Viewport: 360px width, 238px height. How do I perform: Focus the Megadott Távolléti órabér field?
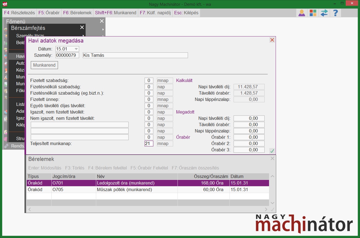(x=249, y=125)
